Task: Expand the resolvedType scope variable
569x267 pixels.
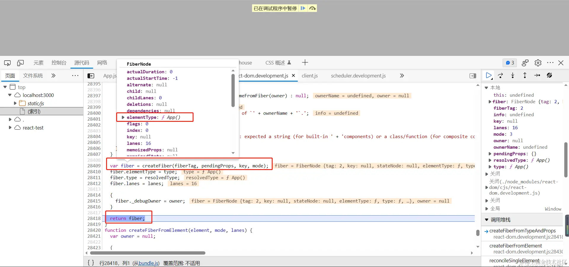Action: click(490, 160)
